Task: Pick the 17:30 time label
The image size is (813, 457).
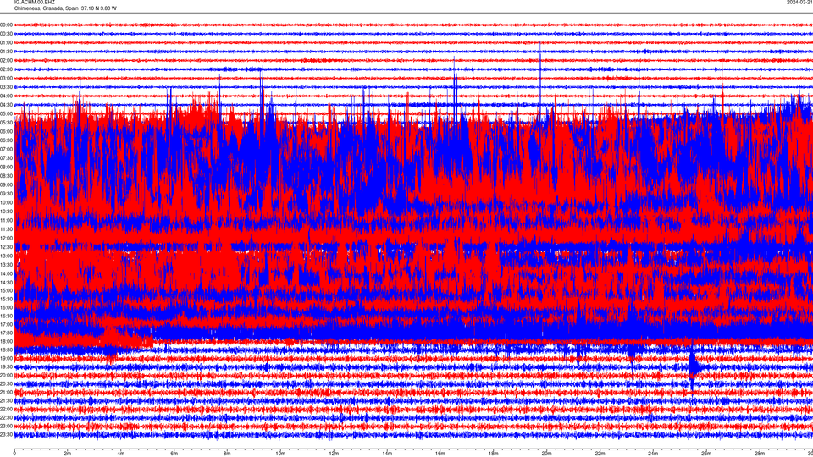Action: pos(7,333)
